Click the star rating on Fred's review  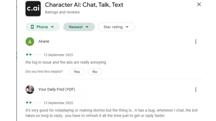pos(33,102)
